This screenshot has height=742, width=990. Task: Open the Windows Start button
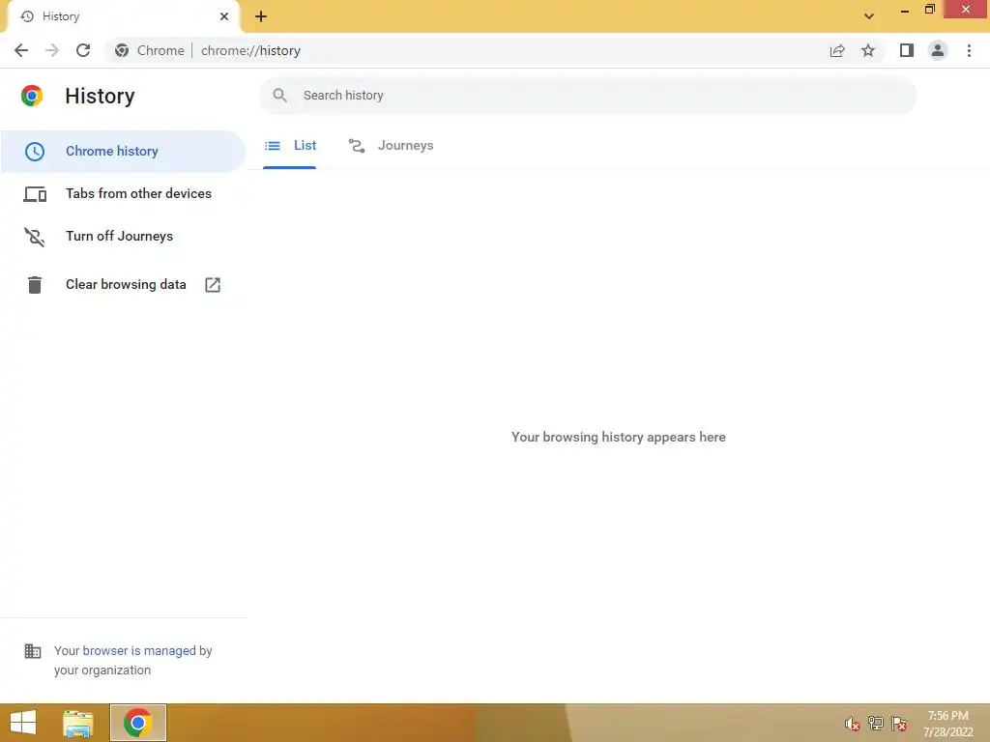pyautogui.click(x=23, y=723)
